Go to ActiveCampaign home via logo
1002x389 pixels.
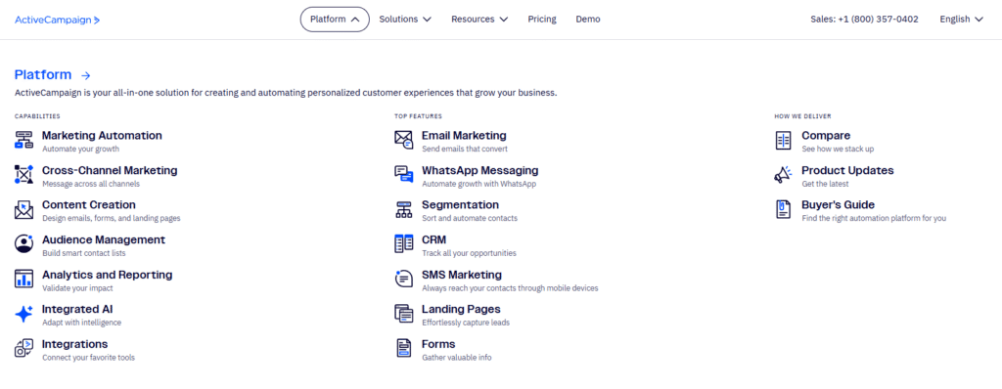[x=58, y=20]
